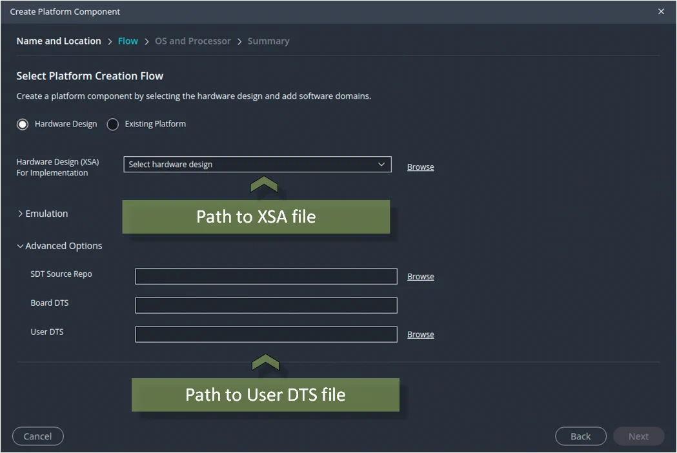The width and height of the screenshot is (677, 453).
Task: Go Back to the previous step
Action: click(581, 436)
